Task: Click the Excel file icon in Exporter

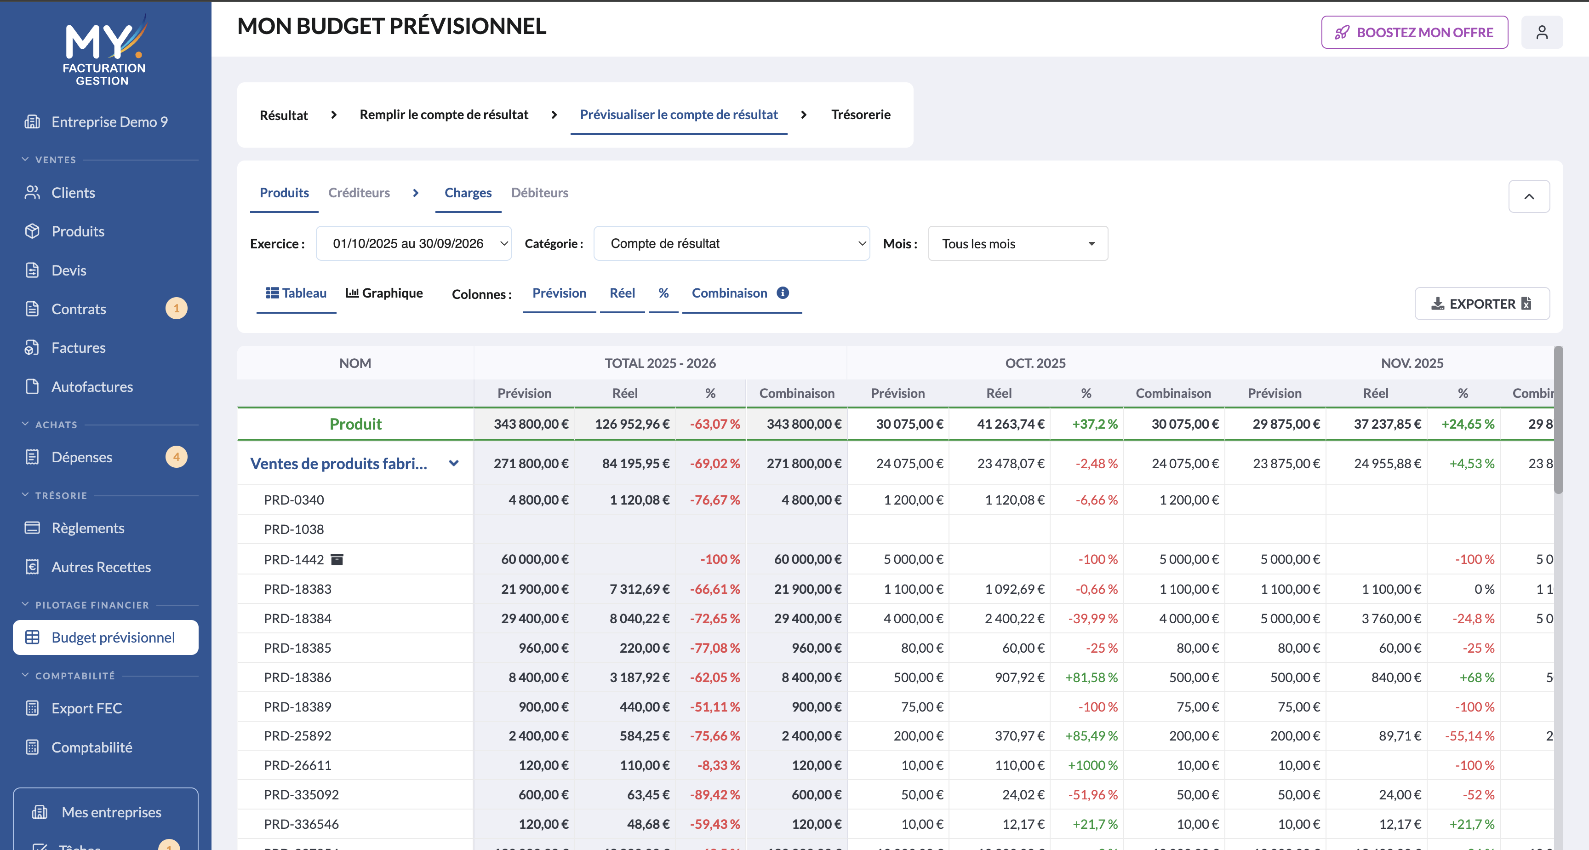Action: coord(1526,303)
